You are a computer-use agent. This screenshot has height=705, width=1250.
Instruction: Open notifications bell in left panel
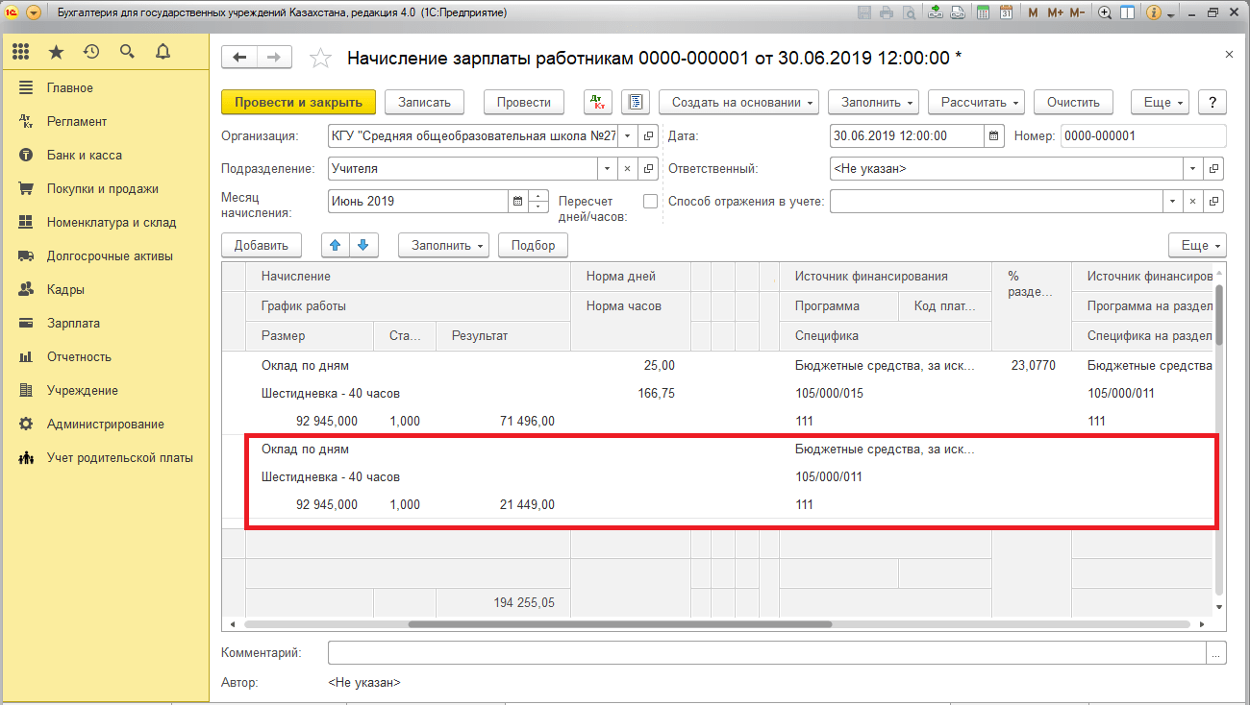(162, 51)
